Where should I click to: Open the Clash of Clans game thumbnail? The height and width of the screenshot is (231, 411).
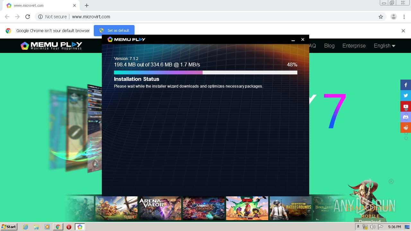tap(116, 208)
